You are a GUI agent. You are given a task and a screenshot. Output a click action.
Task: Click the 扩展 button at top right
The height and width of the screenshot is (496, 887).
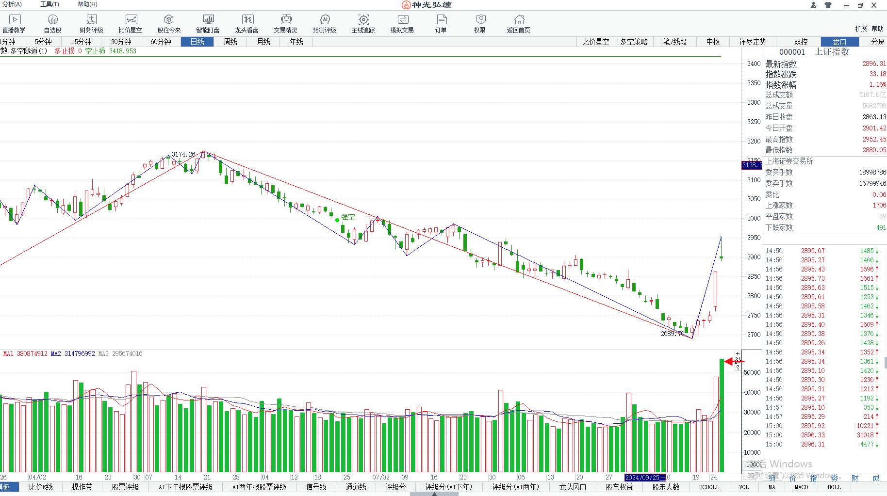pyautogui.click(x=861, y=29)
